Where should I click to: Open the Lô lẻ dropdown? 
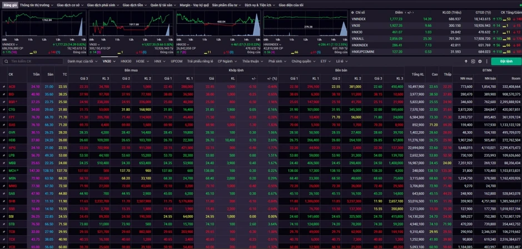341,62
